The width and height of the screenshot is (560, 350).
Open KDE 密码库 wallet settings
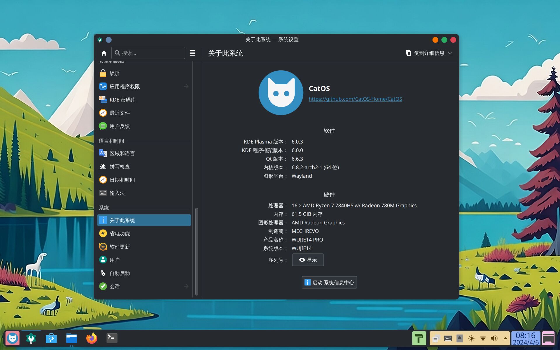point(144,100)
